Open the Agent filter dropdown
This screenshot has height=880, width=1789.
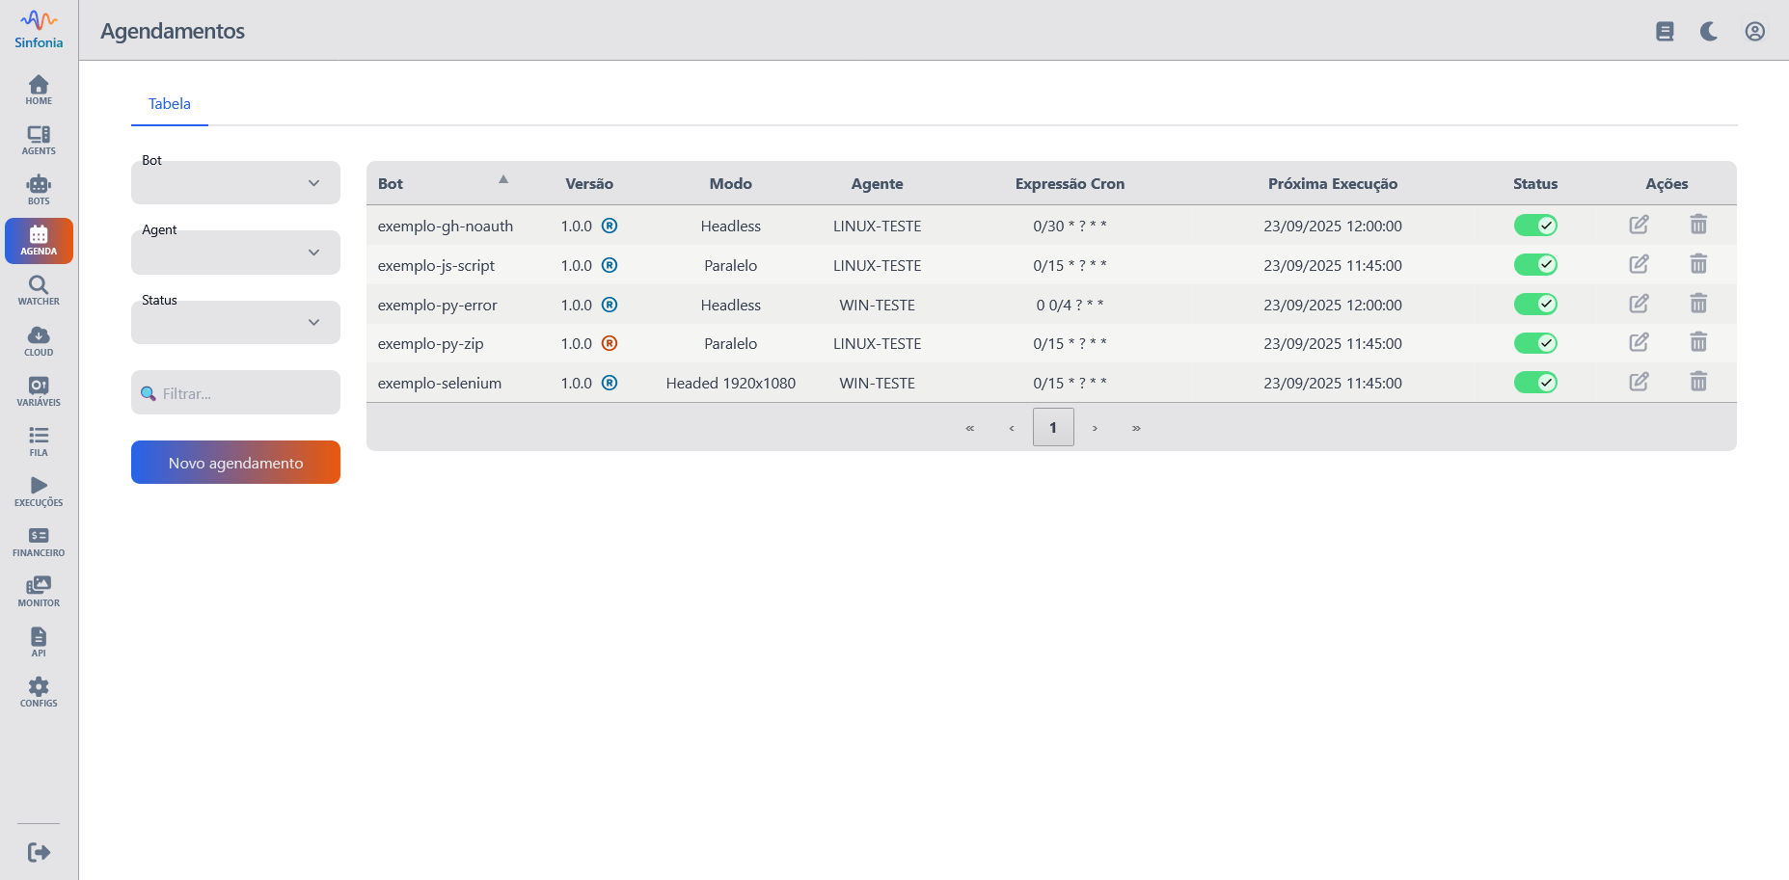pyautogui.click(x=235, y=253)
